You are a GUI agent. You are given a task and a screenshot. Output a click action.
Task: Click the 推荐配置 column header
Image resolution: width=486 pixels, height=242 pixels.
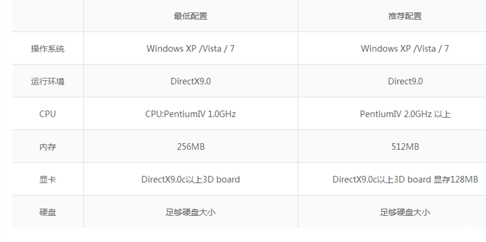pyautogui.click(x=405, y=16)
